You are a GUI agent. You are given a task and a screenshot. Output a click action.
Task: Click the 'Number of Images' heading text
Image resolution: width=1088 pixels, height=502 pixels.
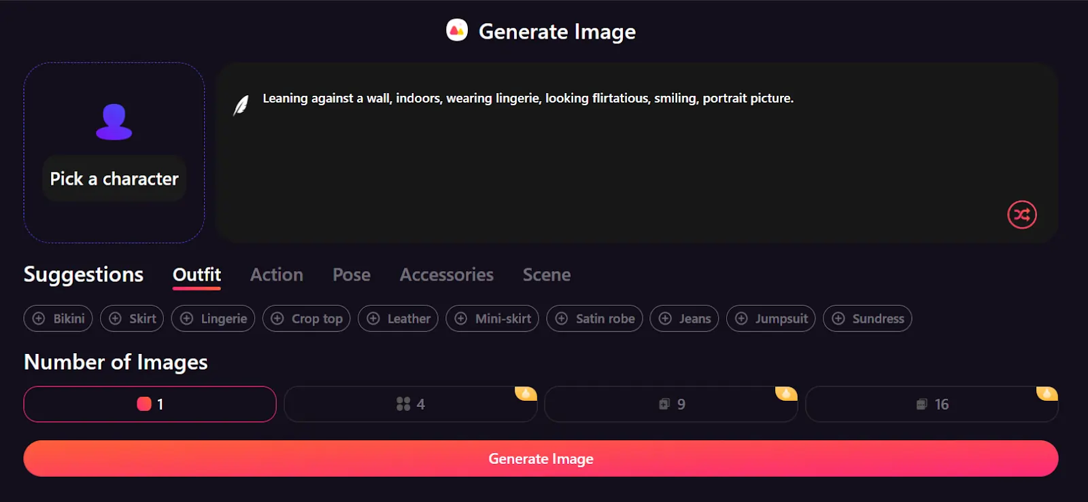(116, 362)
